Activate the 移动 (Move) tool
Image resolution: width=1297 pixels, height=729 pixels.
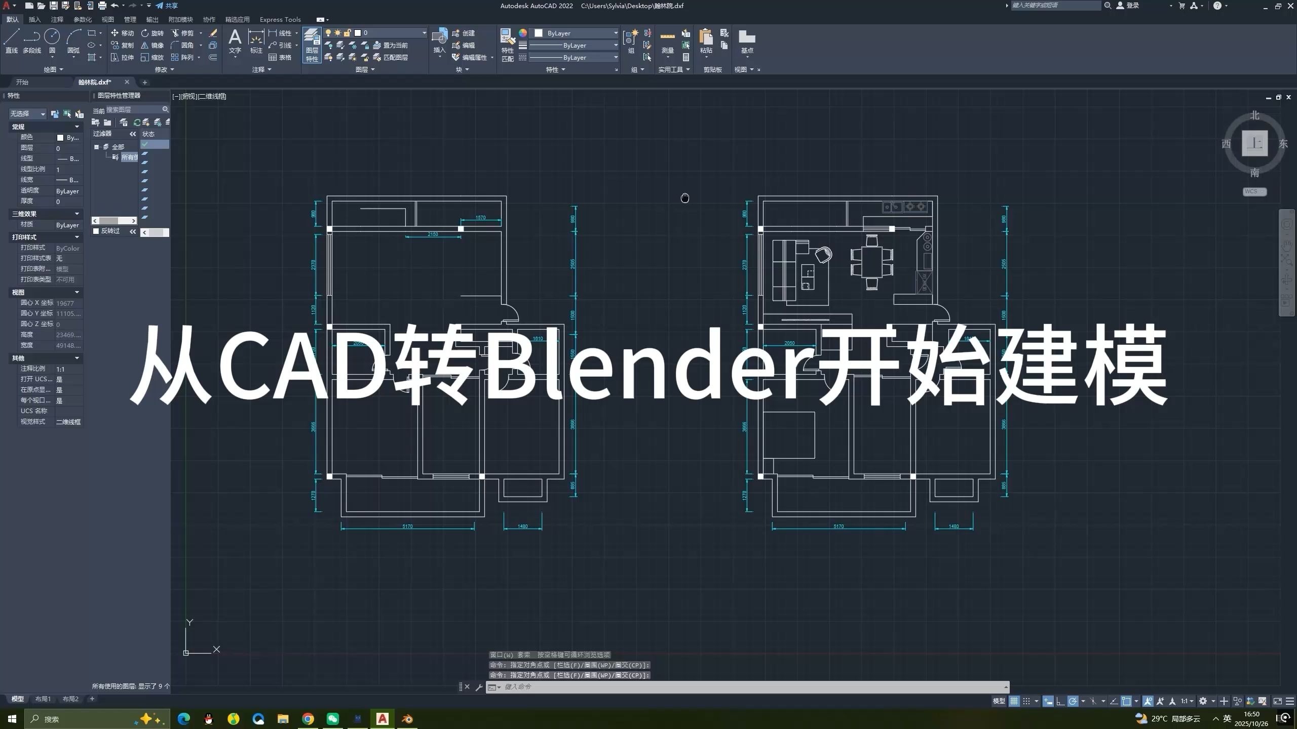coord(123,33)
